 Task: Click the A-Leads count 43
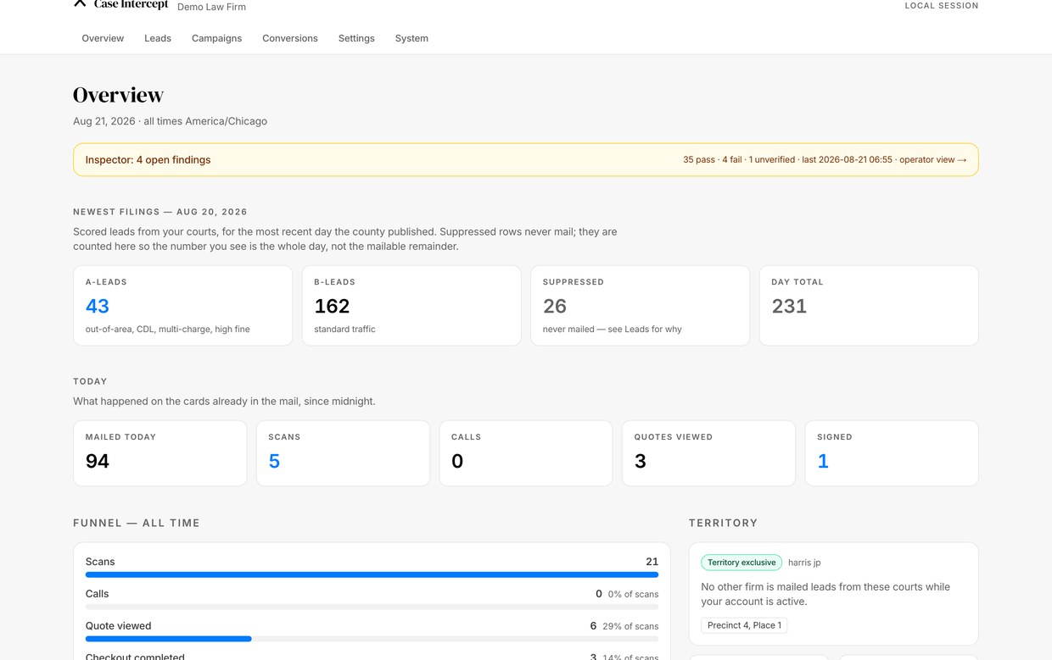point(98,306)
